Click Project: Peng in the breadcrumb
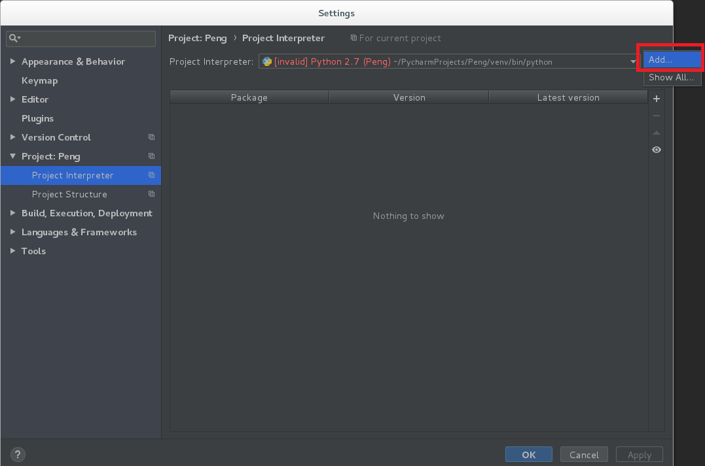The height and width of the screenshot is (466, 705). (198, 38)
